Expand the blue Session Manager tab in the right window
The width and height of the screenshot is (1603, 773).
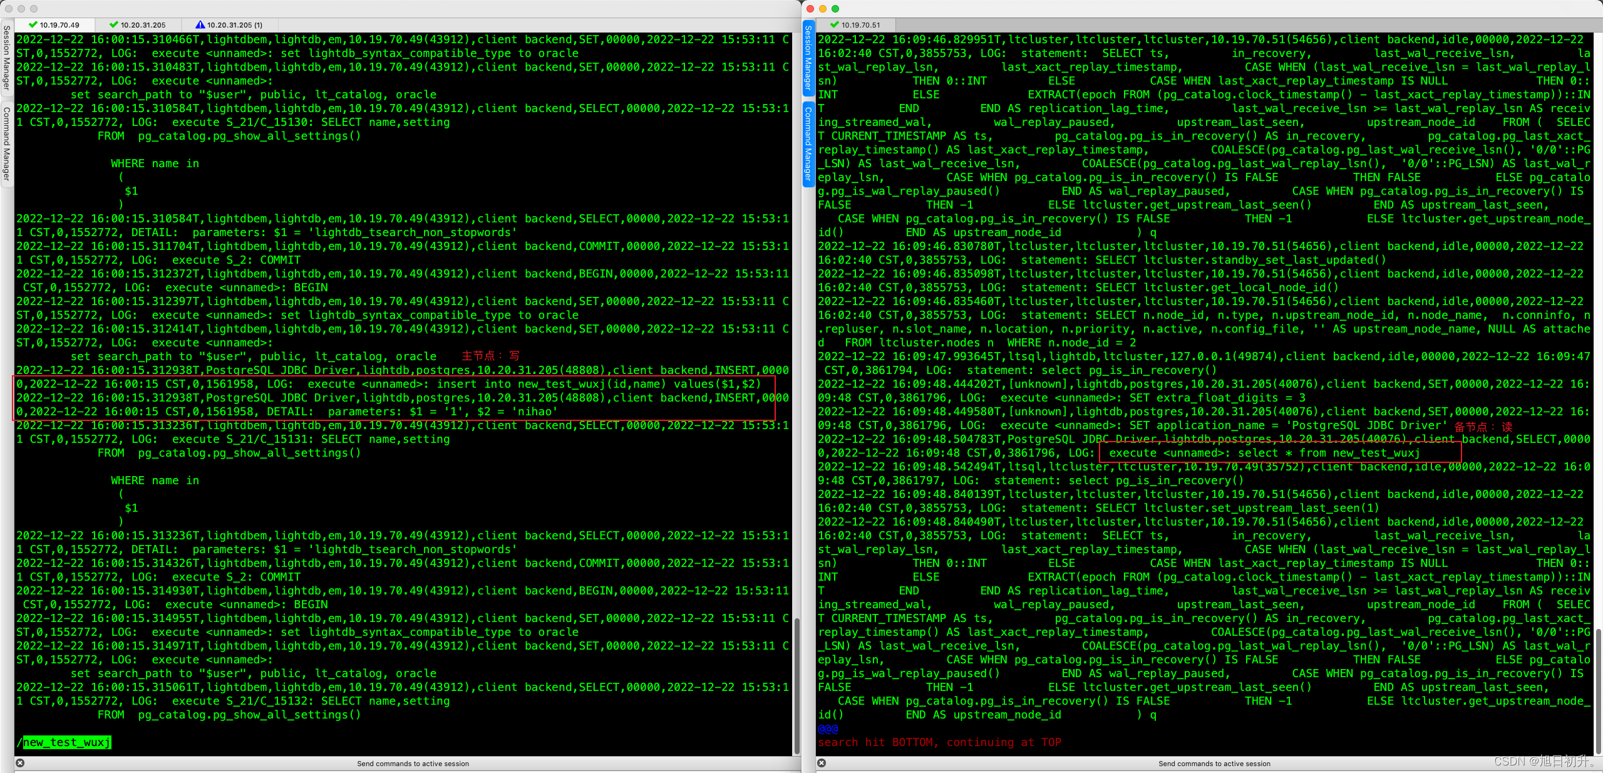click(808, 58)
